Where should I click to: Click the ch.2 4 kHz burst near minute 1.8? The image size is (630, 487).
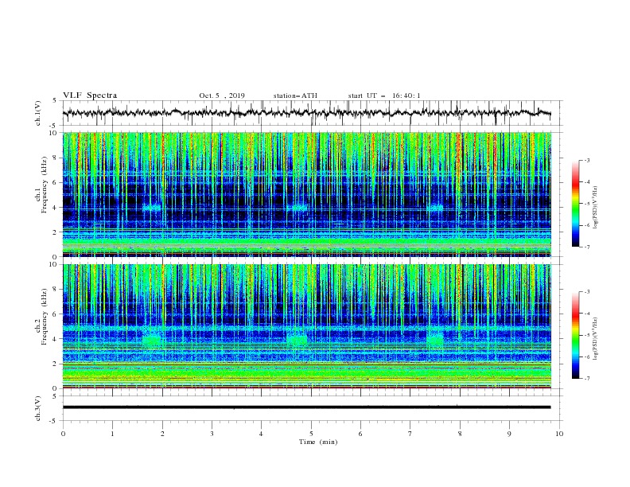coord(152,339)
